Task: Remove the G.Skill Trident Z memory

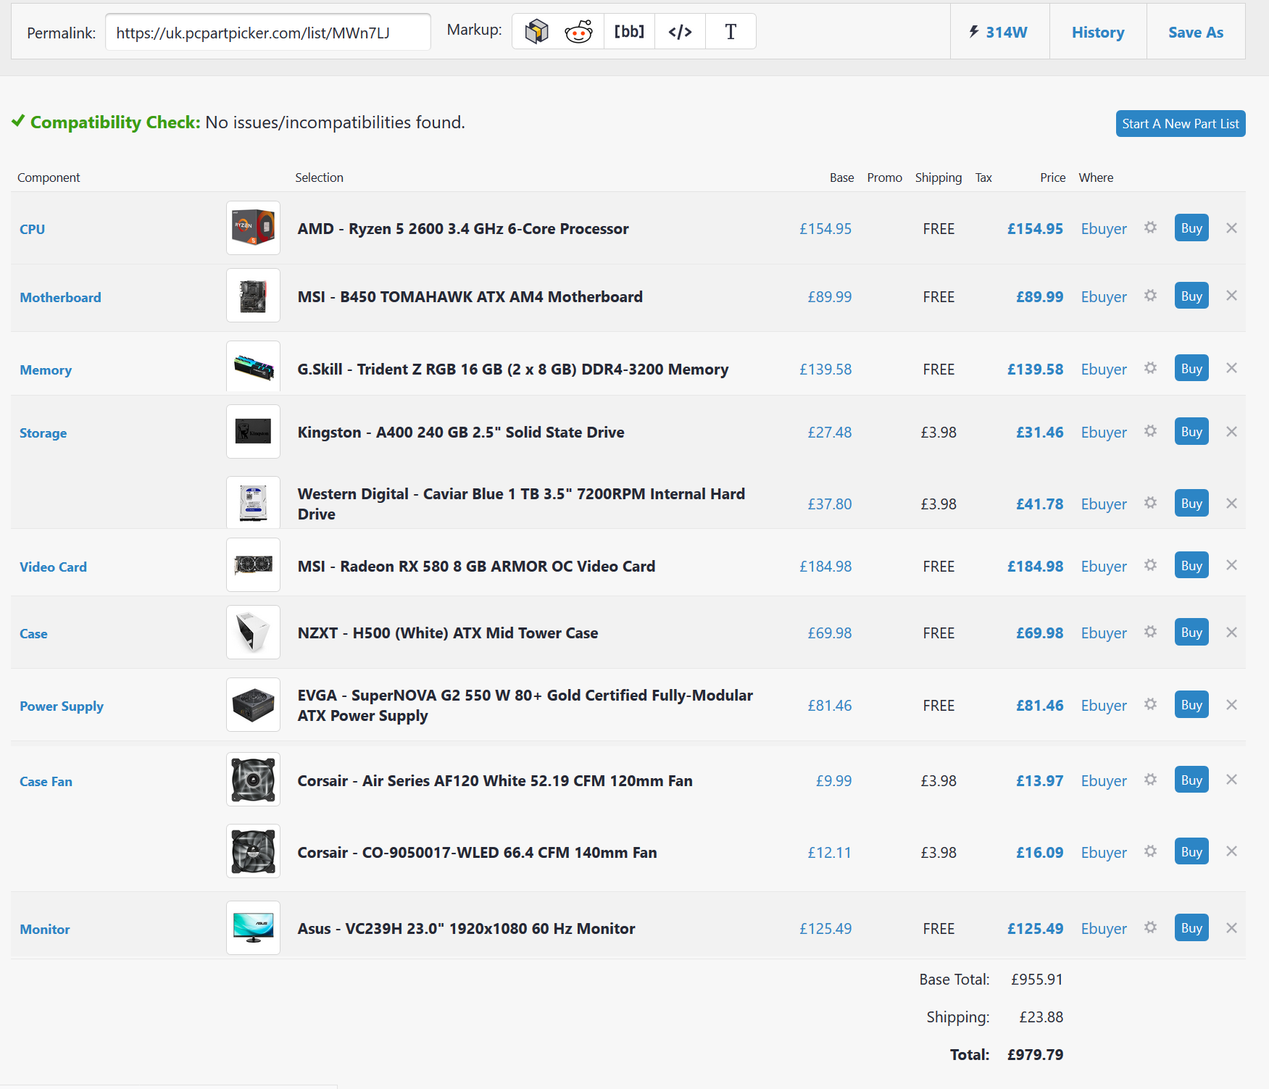Action: 1231,368
